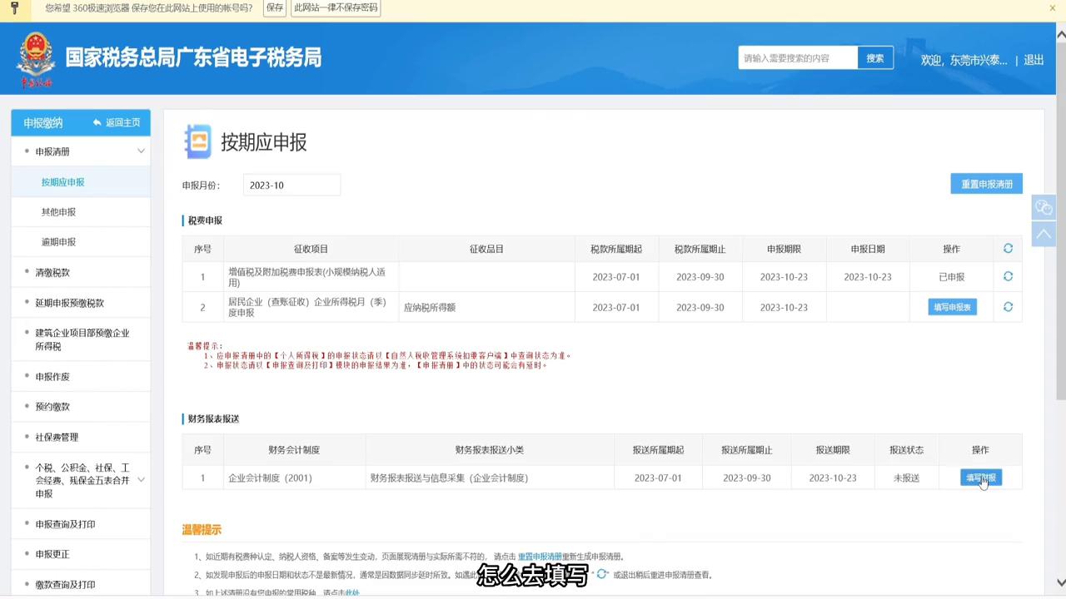The height and width of the screenshot is (599, 1066).
Task: Collapse the 申报清册 sidebar section
Action: [x=141, y=151]
